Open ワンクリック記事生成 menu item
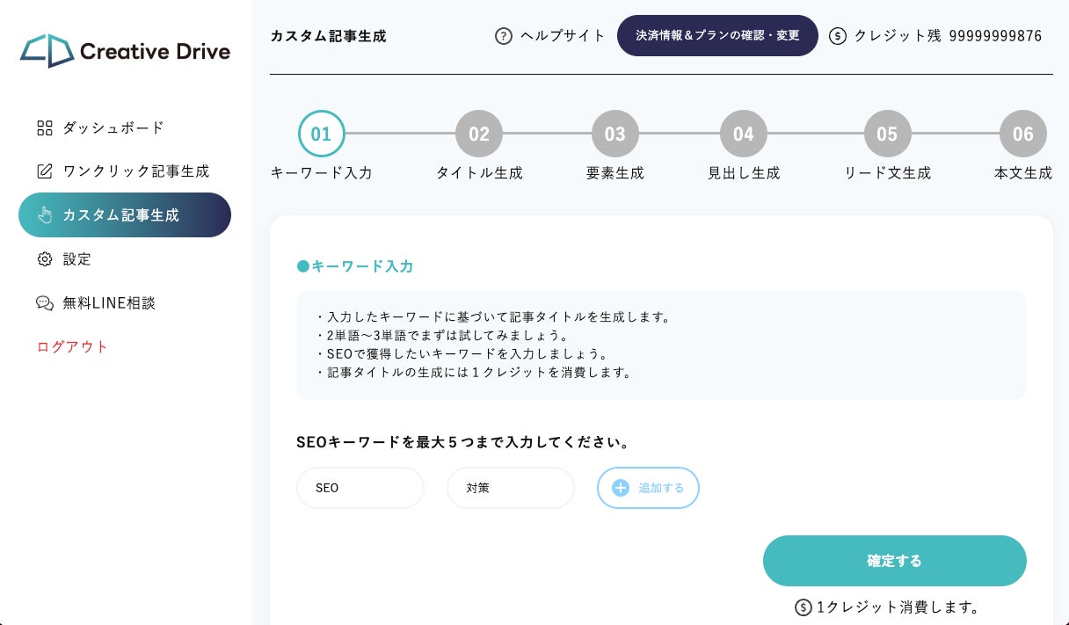 pos(135,171)
